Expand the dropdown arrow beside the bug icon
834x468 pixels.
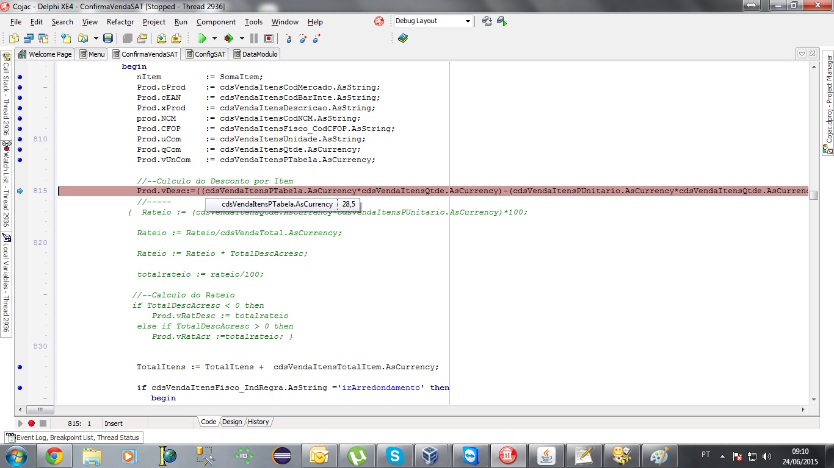click(x=242, y=38)
